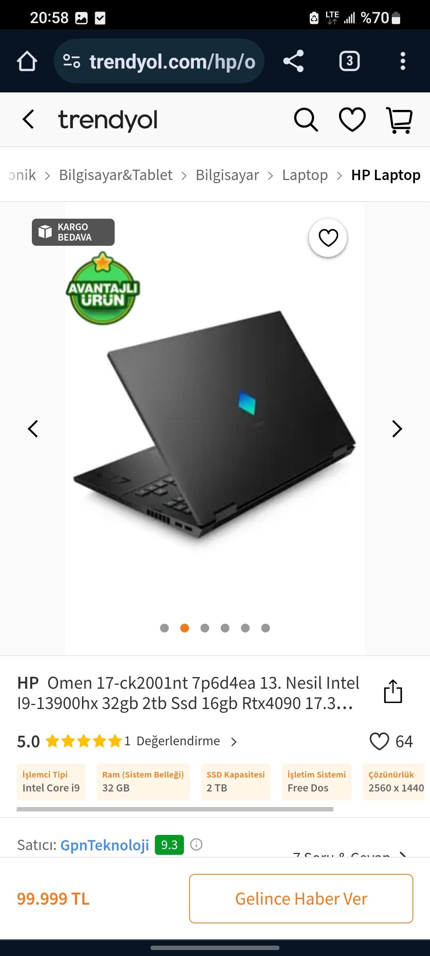Open the tab switcher showing 3 tabs
Viewport: 430px width, 956px height.
(x=349, y=61)
